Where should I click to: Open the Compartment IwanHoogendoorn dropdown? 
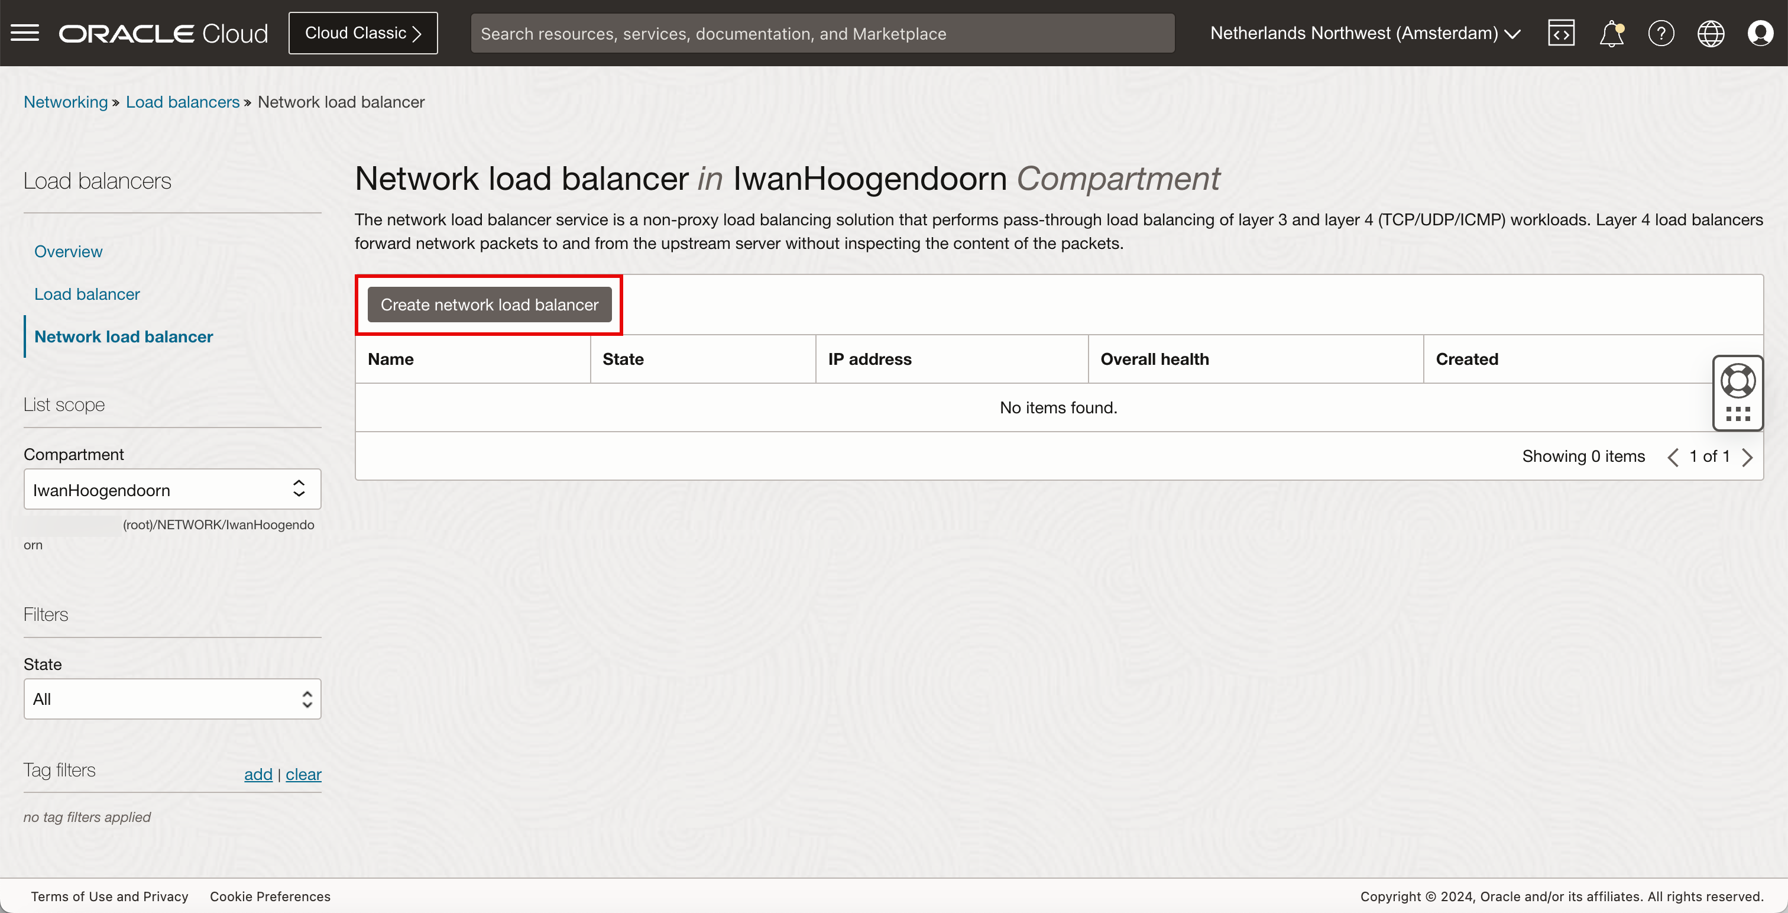(172, 489)
